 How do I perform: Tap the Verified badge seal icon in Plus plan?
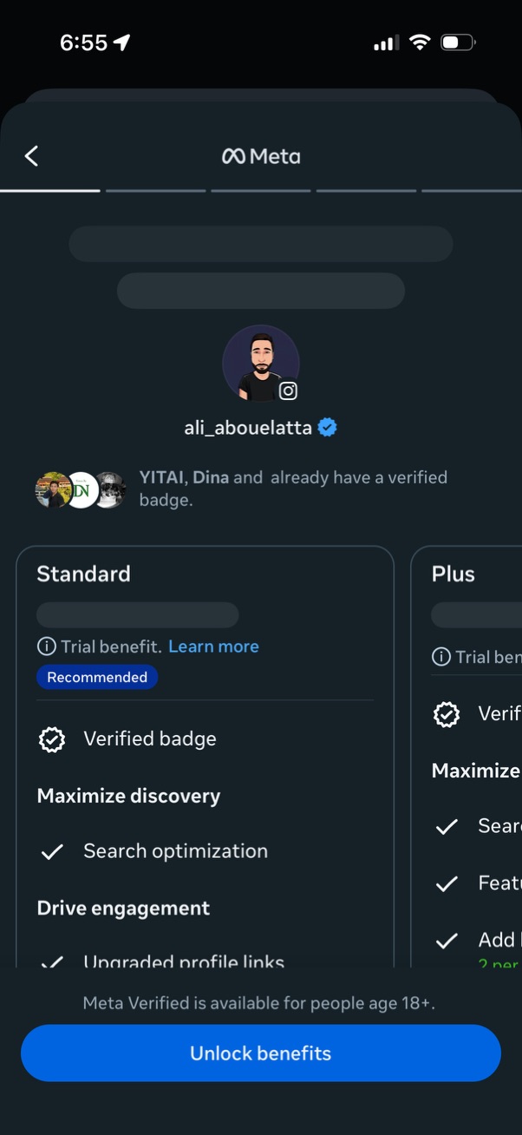[446, 714]
